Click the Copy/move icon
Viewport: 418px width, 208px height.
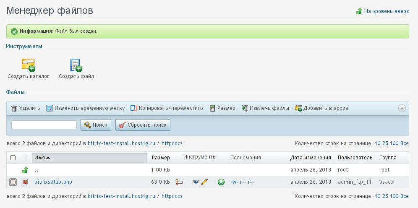pos(134,108)
